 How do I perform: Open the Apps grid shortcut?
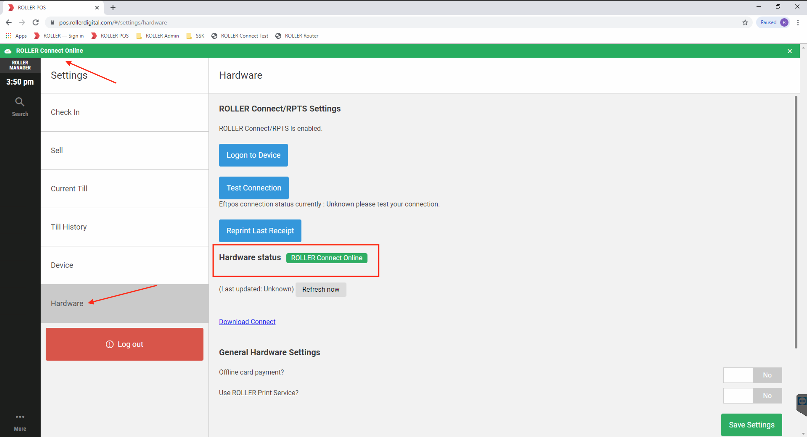pos(16,36)
